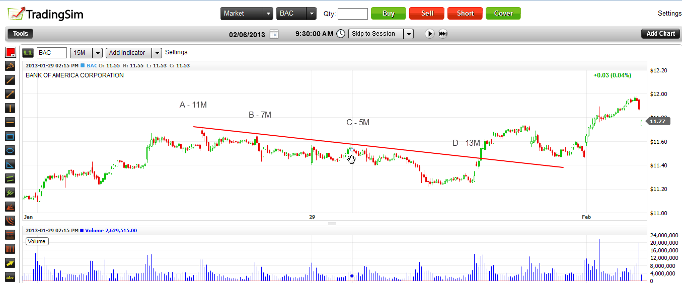Open the Tools menu
This screenshot has width=682, height=283.
tap(21, 34)
